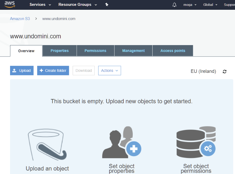Switch to the Access points tab
This screenshot has height=174, width=235.
(173, 51)
